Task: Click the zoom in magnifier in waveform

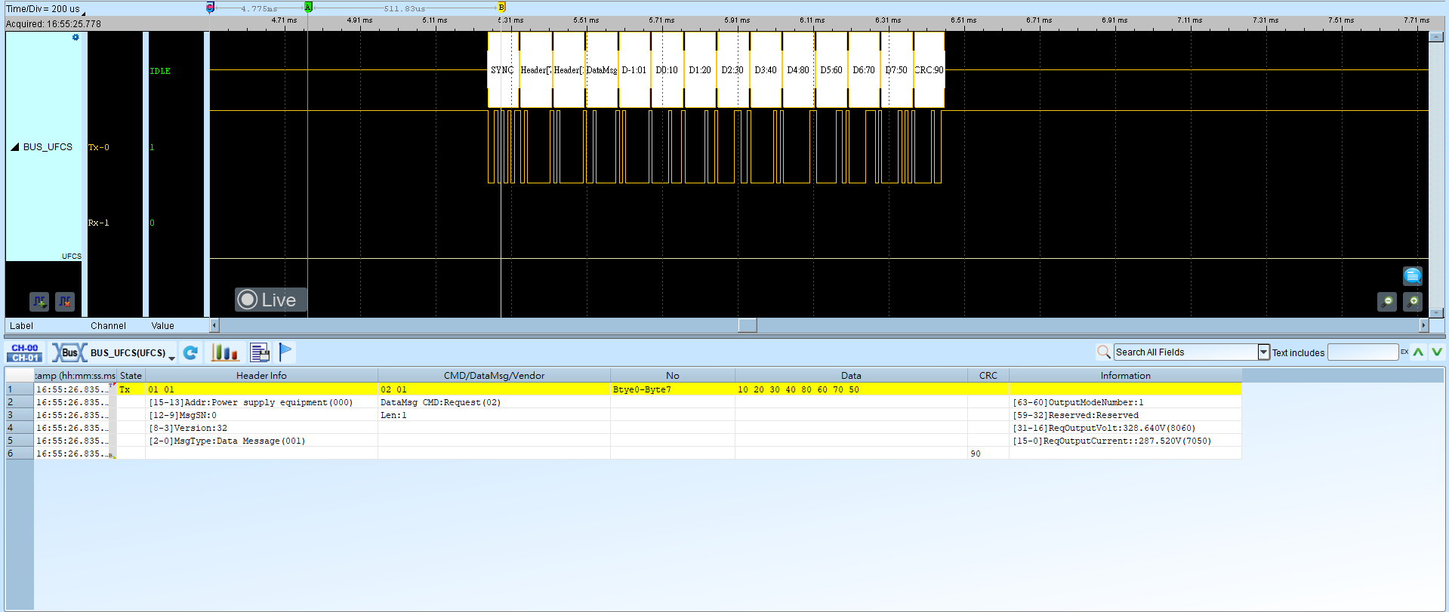Action: [1413, 302]
